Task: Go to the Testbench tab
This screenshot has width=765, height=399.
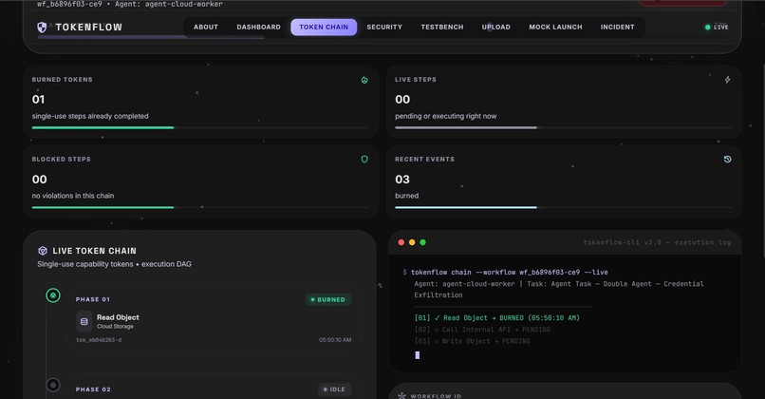Action: click(x=442, y=28)
